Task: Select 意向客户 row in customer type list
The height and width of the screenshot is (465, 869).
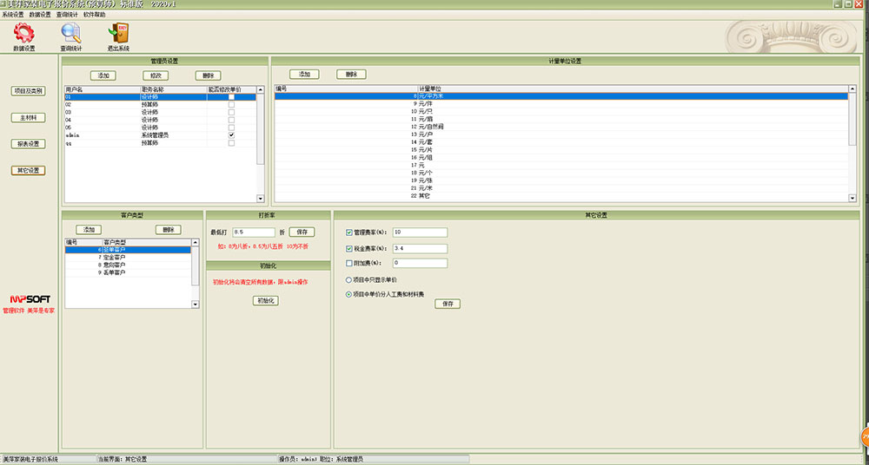Action: 115,265
